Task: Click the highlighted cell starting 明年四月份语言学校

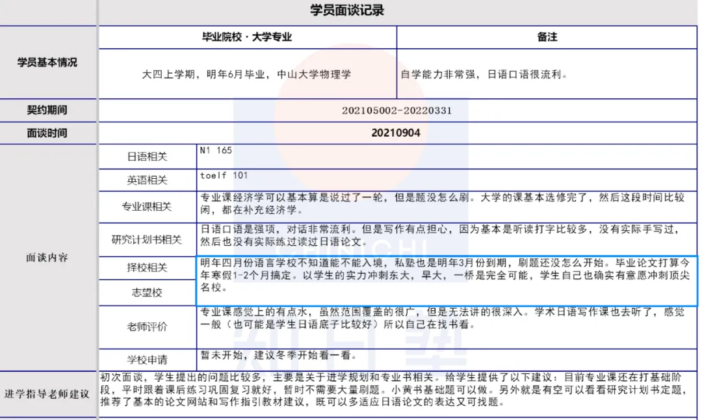Action: [447, 282]
